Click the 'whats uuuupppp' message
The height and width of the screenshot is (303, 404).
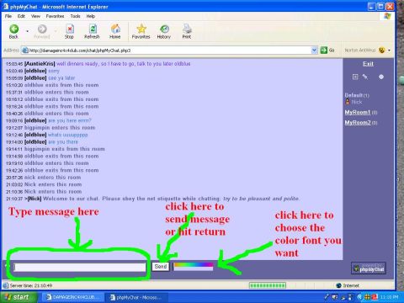(68, 135)
